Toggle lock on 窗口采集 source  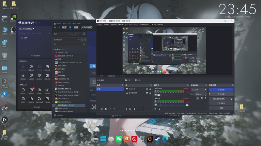150,89
